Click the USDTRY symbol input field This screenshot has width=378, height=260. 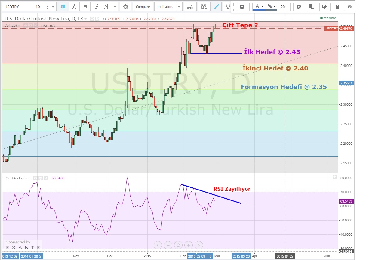tap(16, 7)
